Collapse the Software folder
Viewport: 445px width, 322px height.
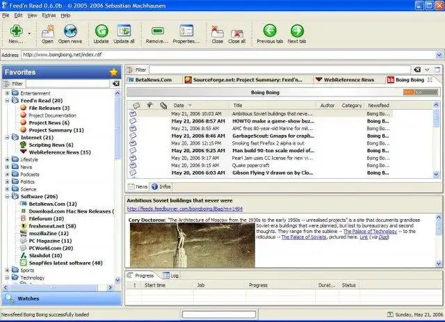pyautogui.click(x=8, y=197)
